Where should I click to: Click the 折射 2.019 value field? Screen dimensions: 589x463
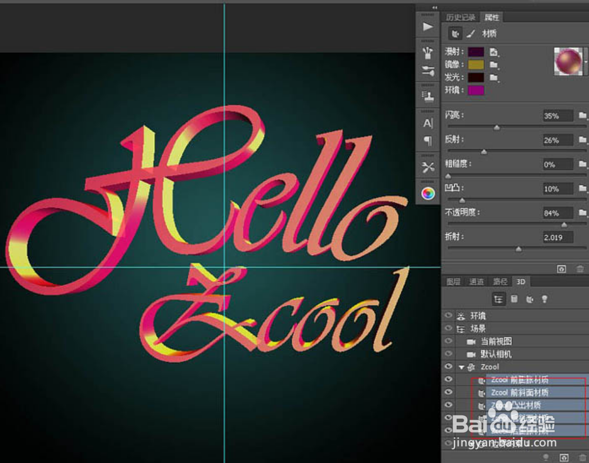pos(558,237)
